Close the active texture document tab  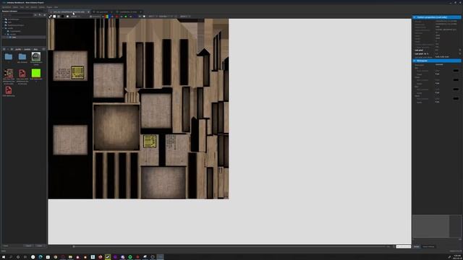88,12
